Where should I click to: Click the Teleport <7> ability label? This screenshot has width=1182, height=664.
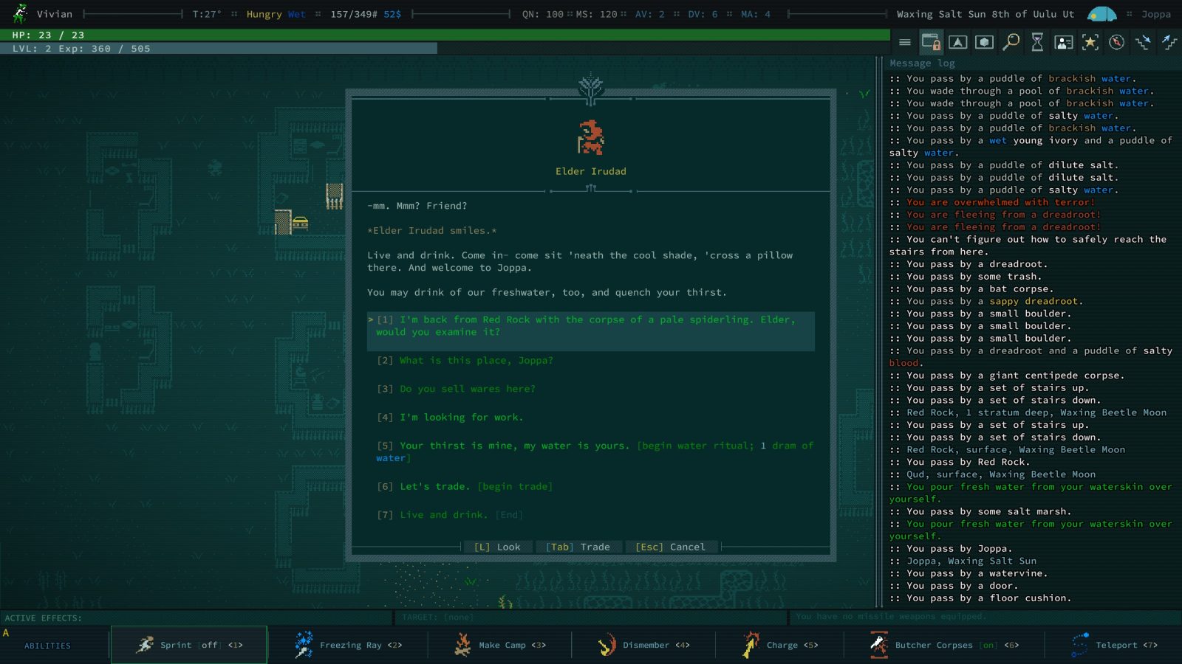click(1127, 646)
